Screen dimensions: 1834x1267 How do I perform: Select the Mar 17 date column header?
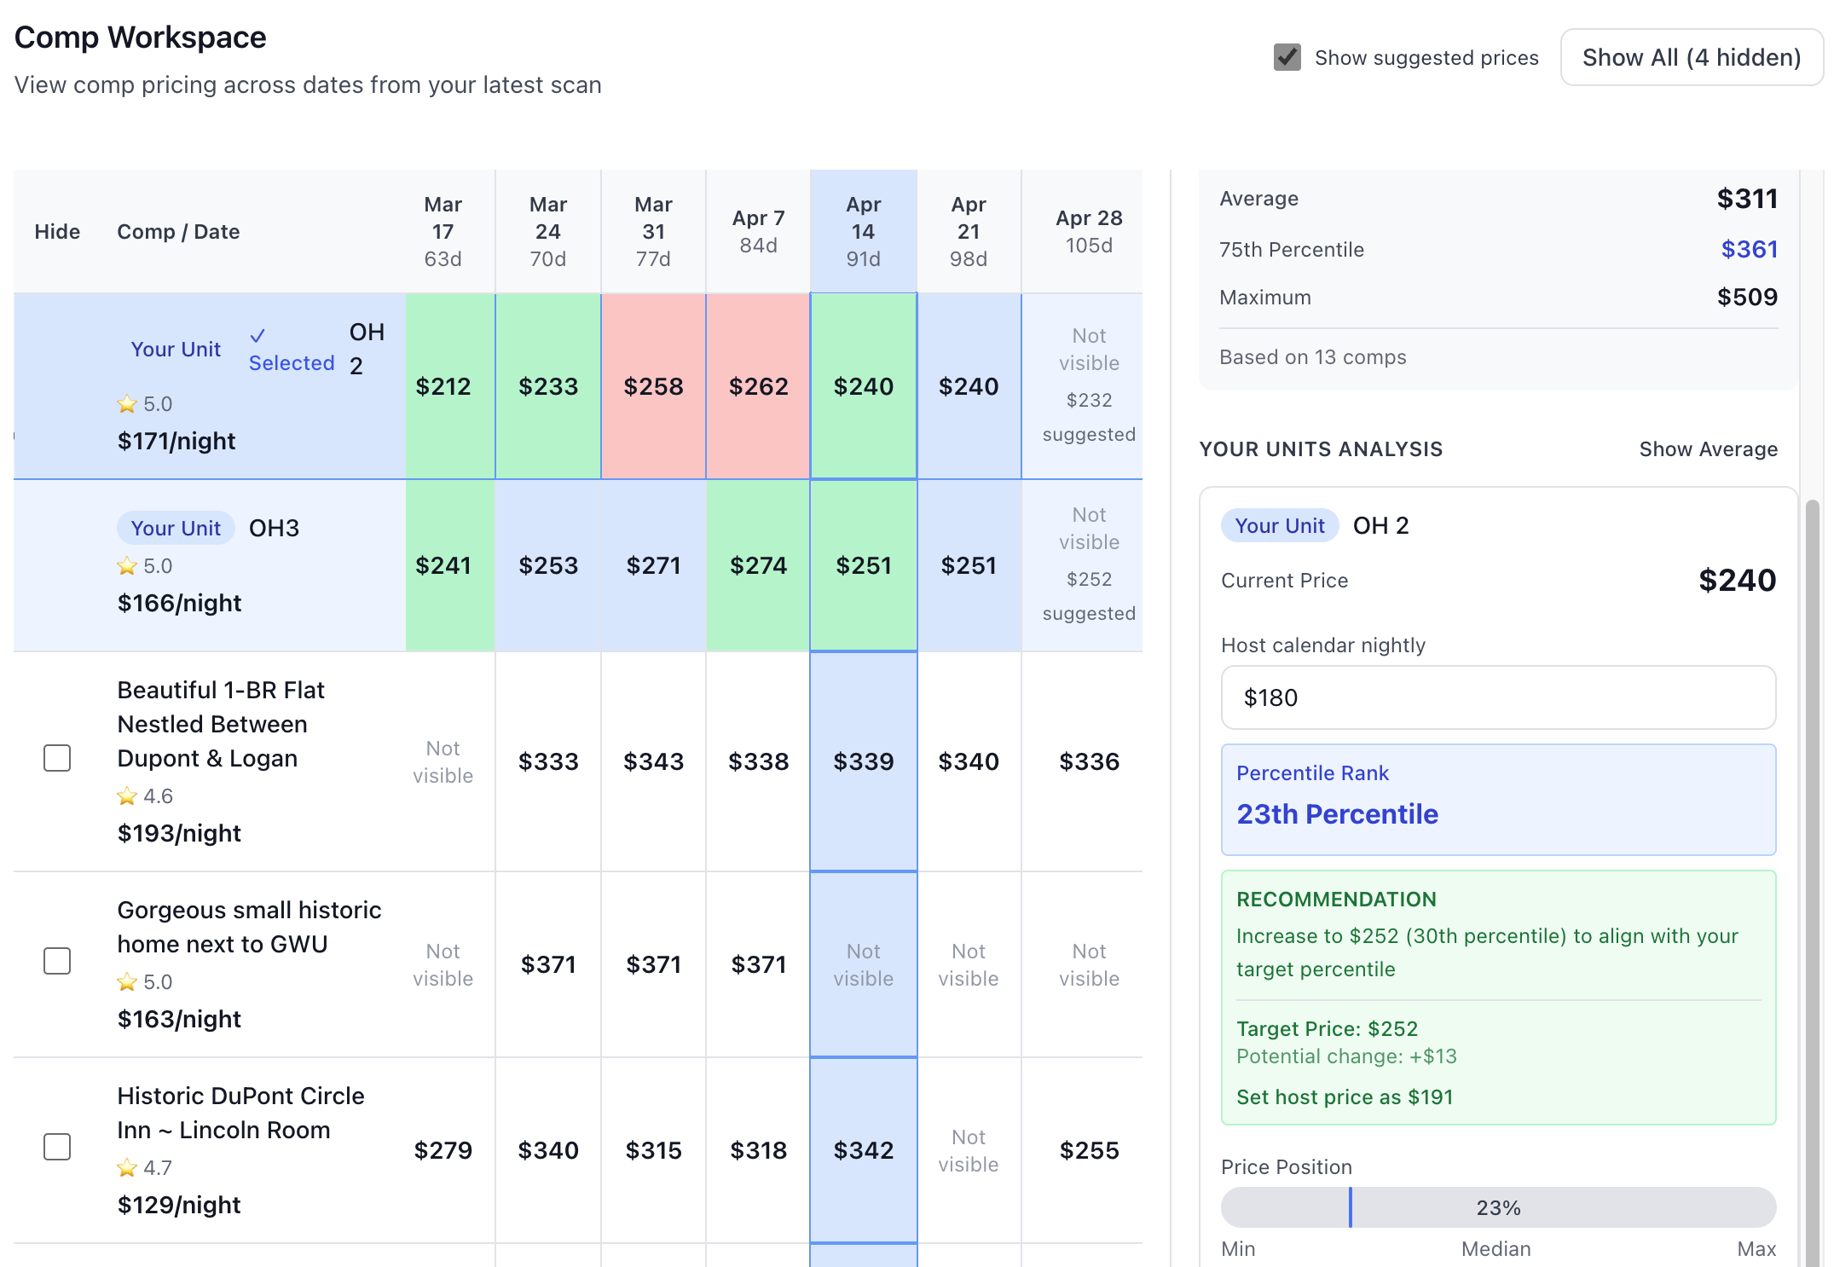[x=443, y=231]
